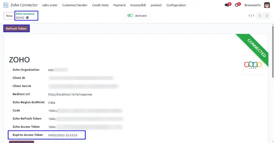Open the sales order menu
Viewport: 274px width, 143px height.
(50, 5)
